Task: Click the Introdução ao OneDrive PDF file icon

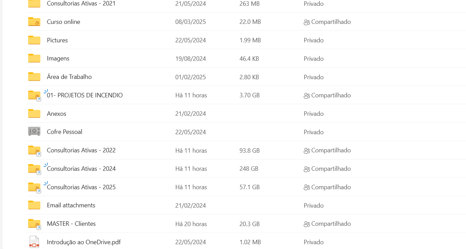Action: click(x=34, y=242)
